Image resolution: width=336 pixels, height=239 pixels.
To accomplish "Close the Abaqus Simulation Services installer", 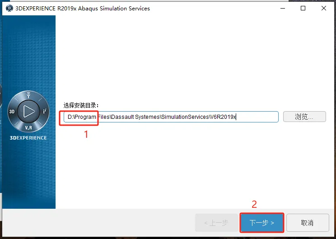I will point(324,9).
